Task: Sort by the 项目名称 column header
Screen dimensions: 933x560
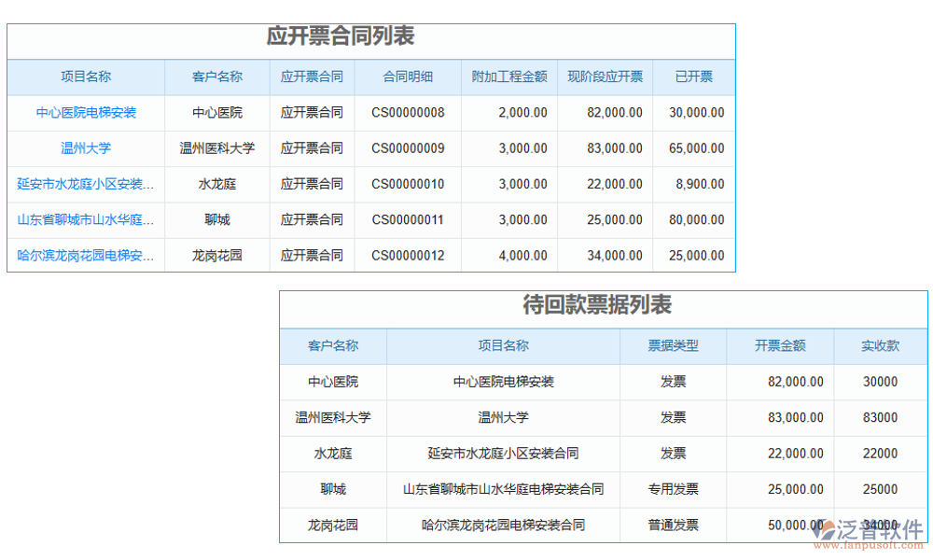Action: [x=86, y=77]
